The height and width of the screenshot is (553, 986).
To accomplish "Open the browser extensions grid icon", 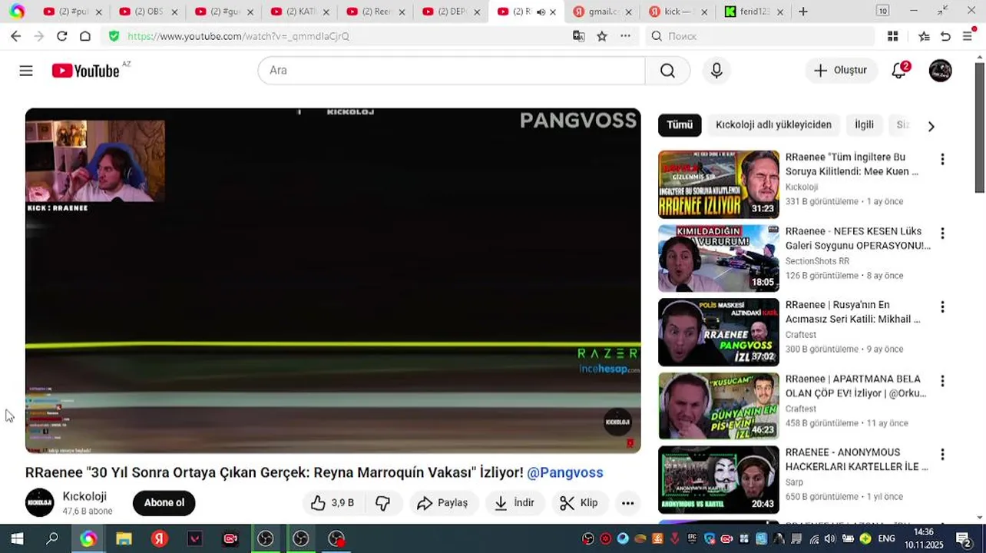I will tap(892, 36).
